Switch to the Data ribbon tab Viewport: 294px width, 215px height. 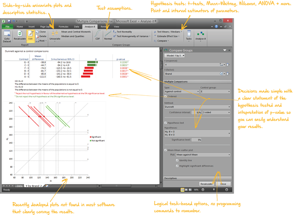coord(76,27)
